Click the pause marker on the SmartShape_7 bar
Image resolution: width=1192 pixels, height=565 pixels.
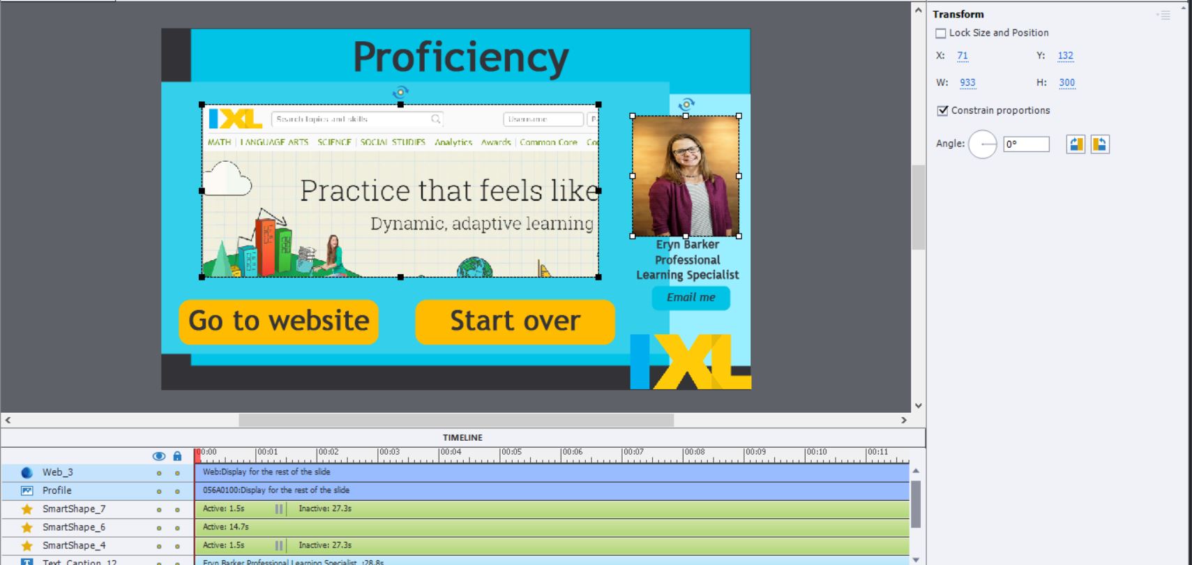[x=279, y=508]
